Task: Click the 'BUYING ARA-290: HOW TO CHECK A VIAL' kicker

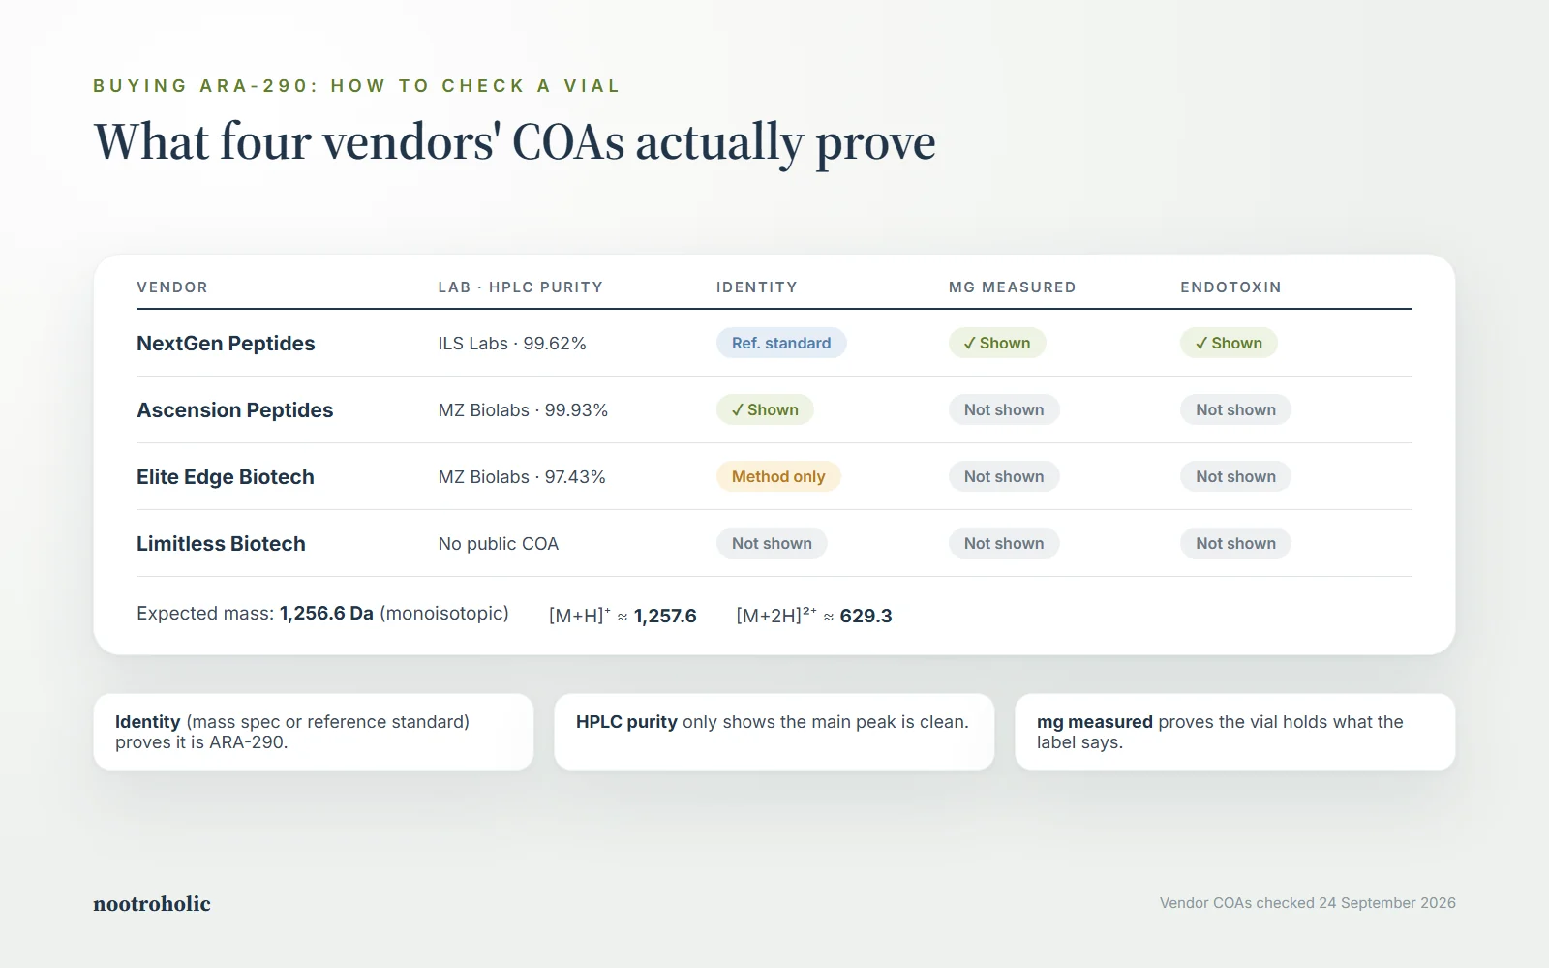Action: pyautogui.click(x=356, y=86)
